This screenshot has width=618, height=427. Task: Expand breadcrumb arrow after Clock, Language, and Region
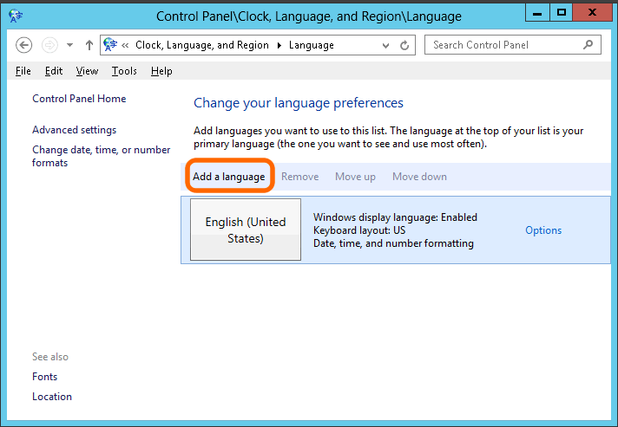(279, 46)
